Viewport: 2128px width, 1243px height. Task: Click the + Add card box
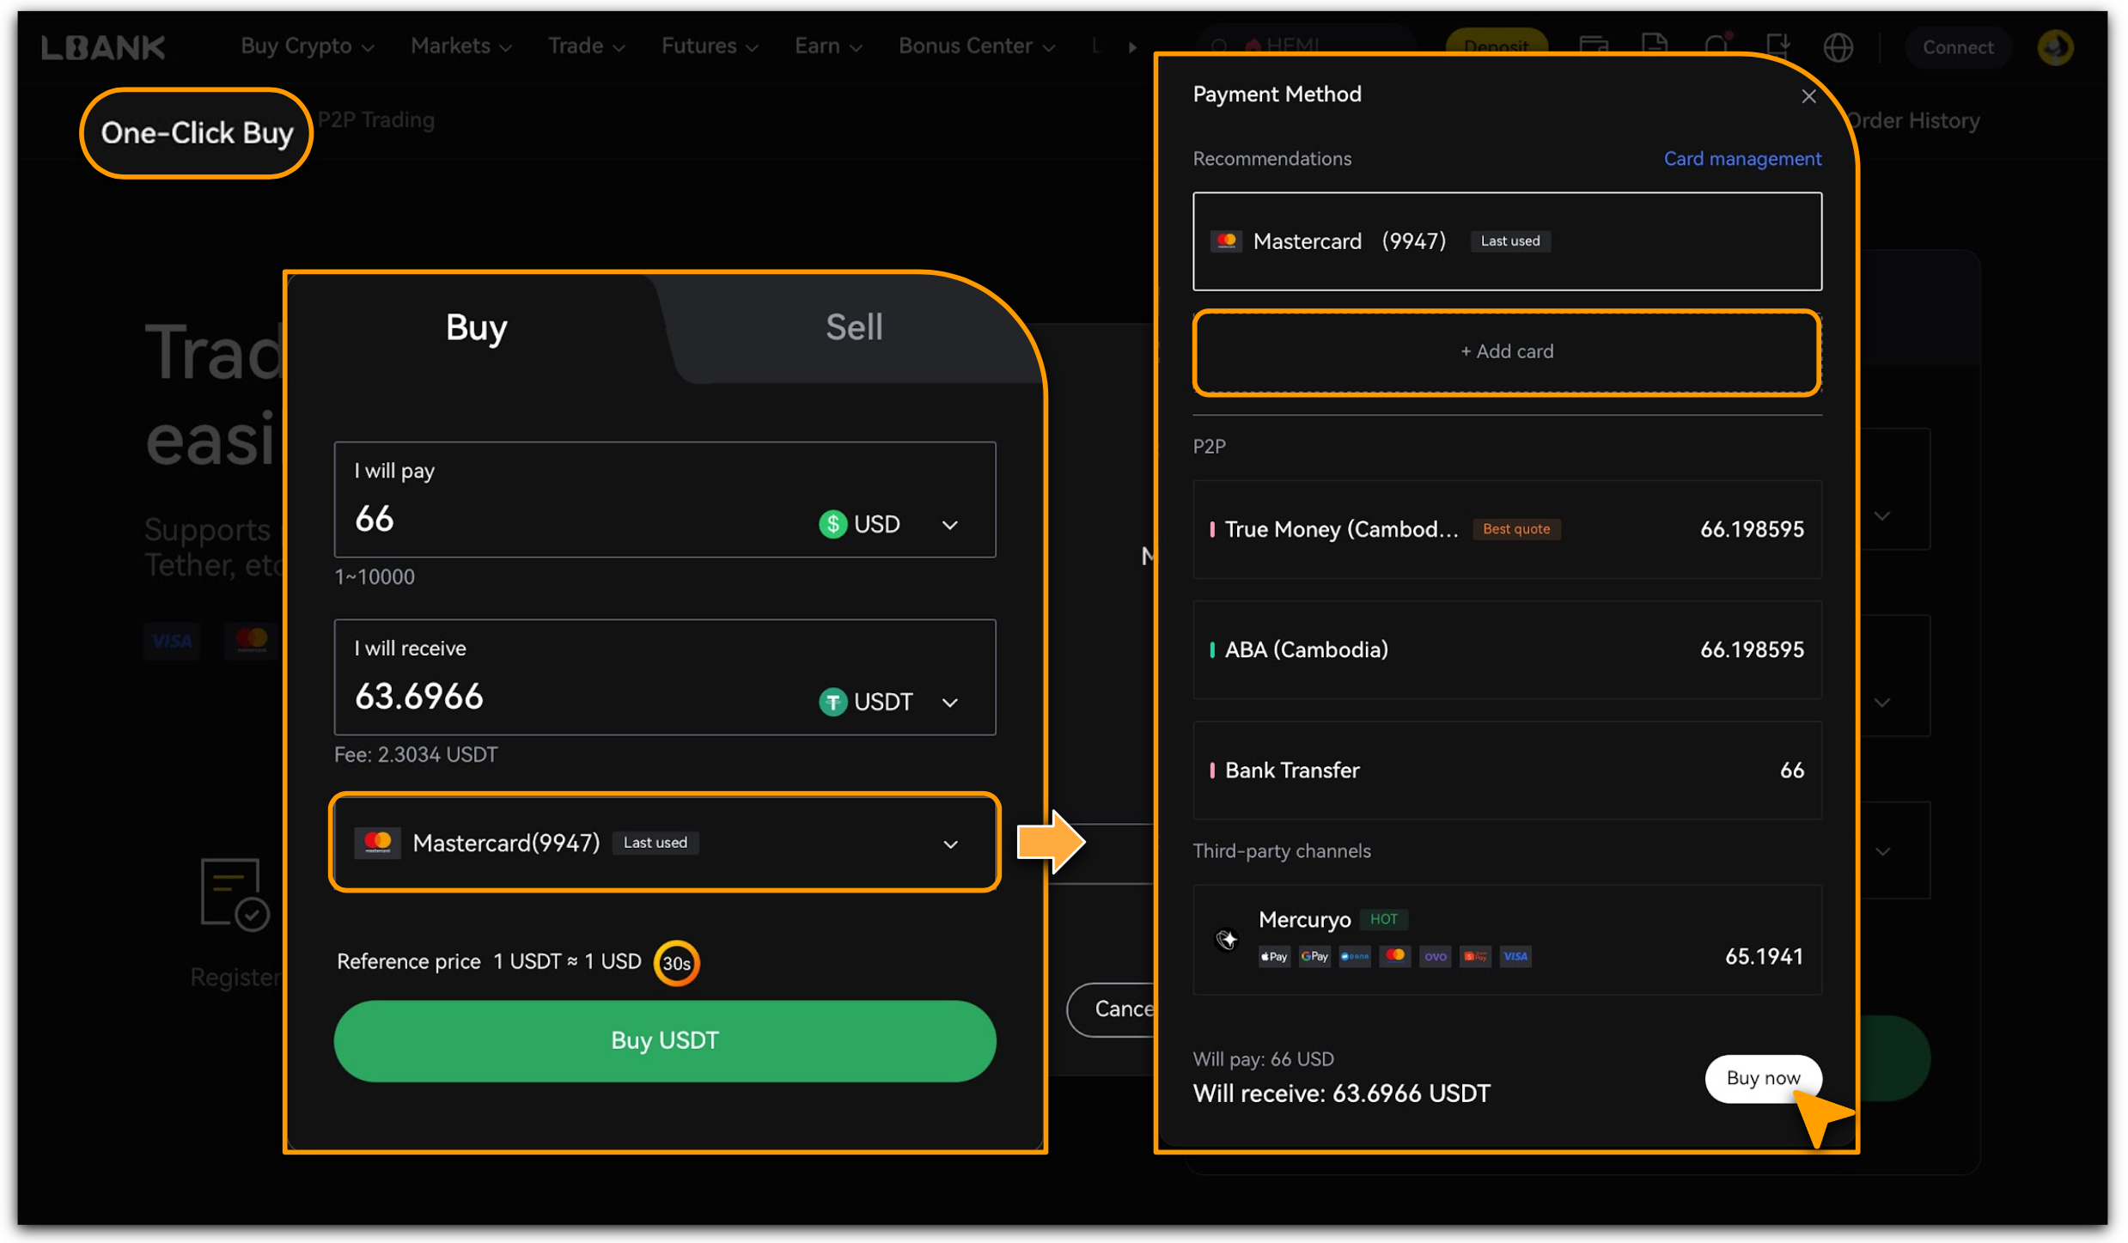[x=1506, y=352]
